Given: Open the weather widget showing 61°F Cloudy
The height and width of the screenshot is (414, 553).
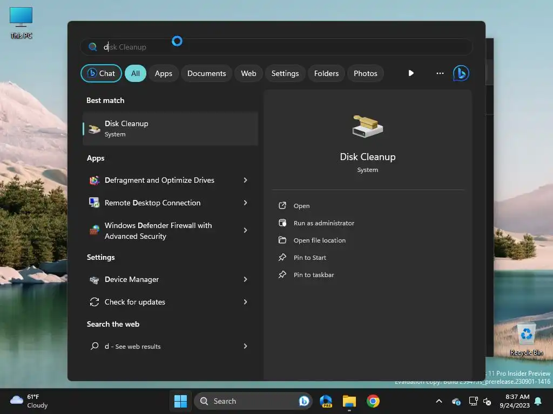Looking at the screenshot, I should (x=29, y=401).
